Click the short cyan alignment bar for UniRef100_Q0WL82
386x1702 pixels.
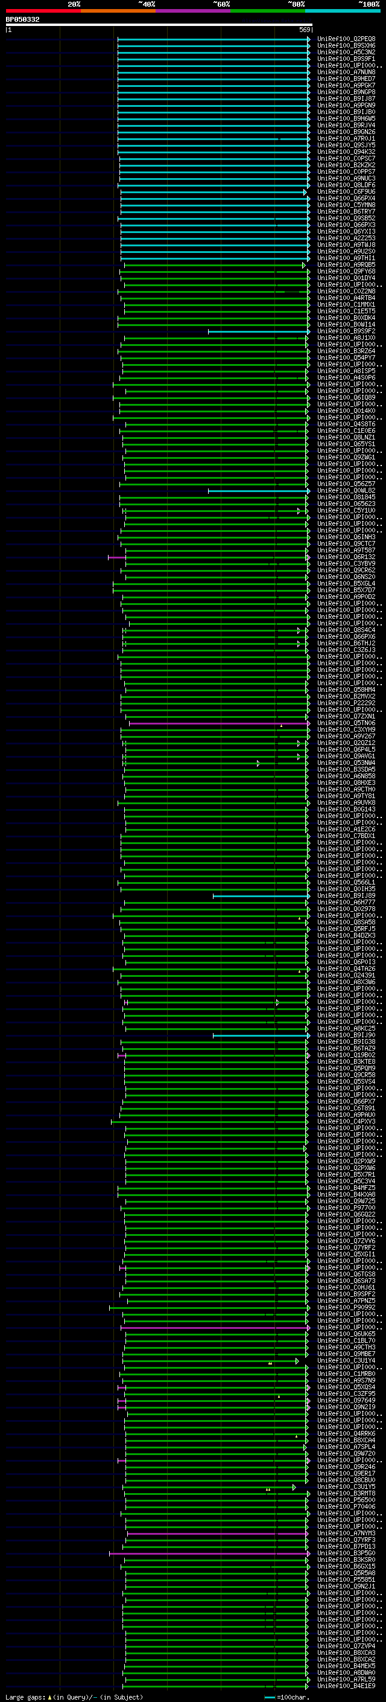pyautogui.click(x=259, y=490)
